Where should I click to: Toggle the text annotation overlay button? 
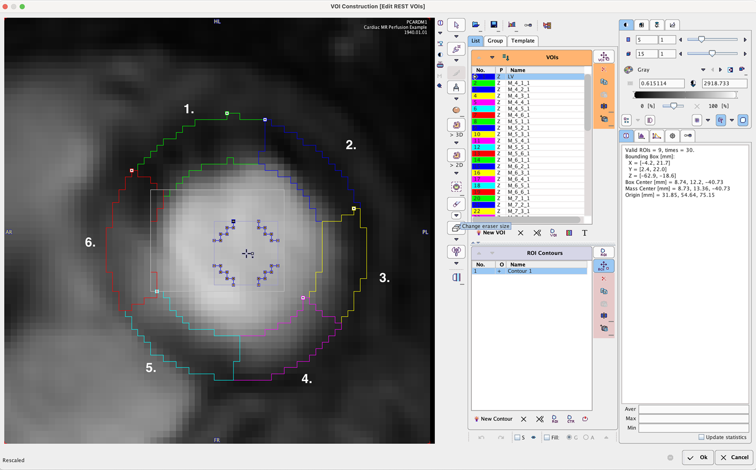721,120
